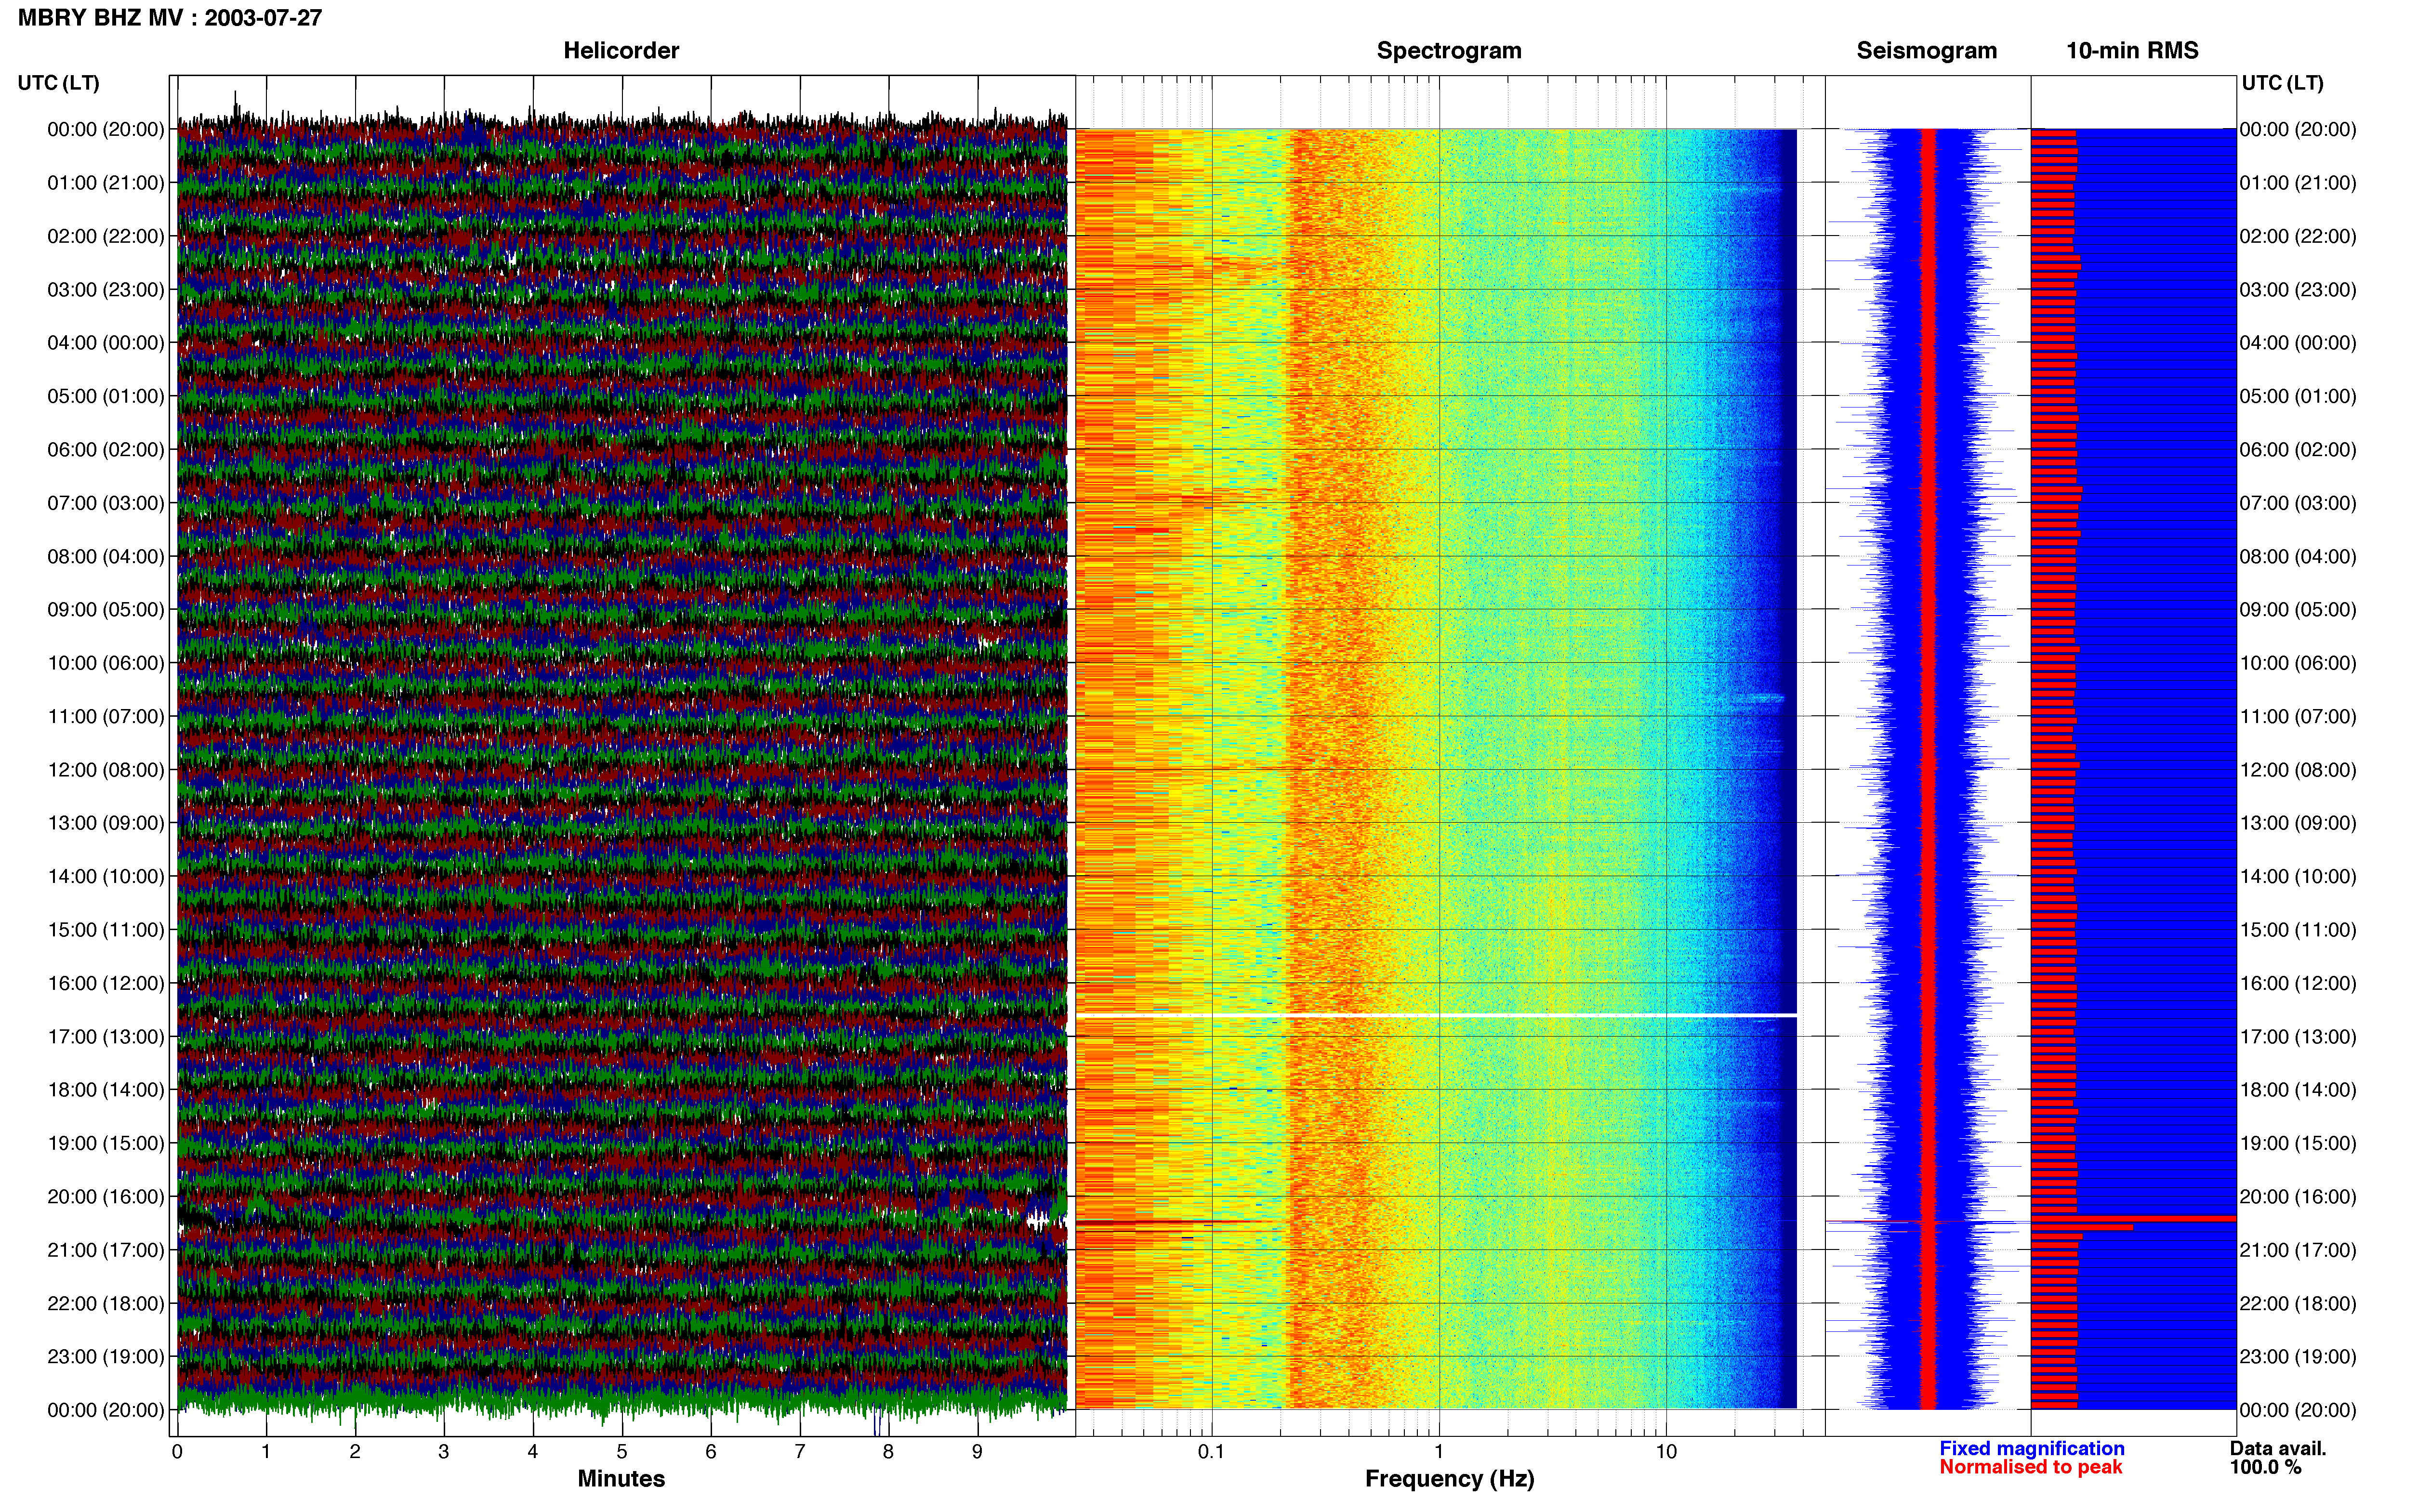Screen dimensions: 2418x1512
Task: Click the left time label '15:00 (11:00)'
Action: pos(106,930)
